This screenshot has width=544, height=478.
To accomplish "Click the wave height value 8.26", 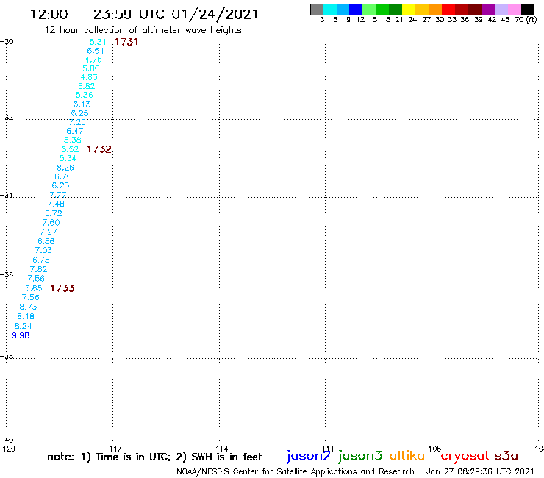I will tap(65, 168).
